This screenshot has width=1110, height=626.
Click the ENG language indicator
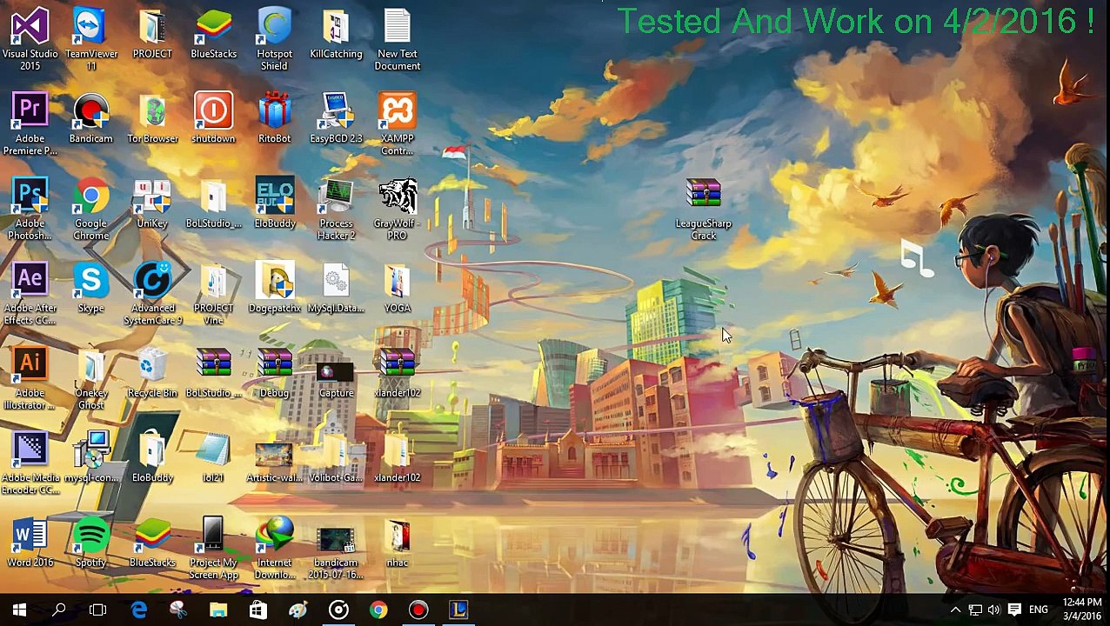(x=1039, y=610)
